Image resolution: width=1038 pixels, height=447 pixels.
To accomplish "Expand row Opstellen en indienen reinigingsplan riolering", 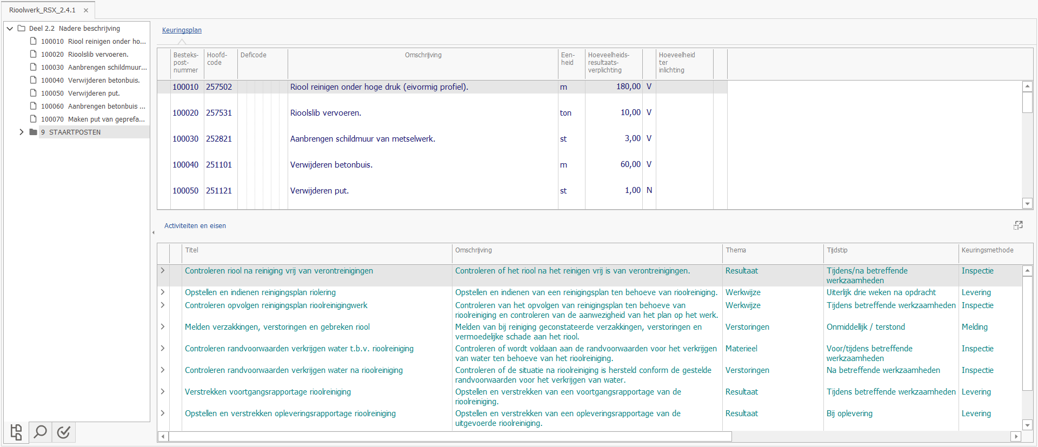I will pos(163,292).
